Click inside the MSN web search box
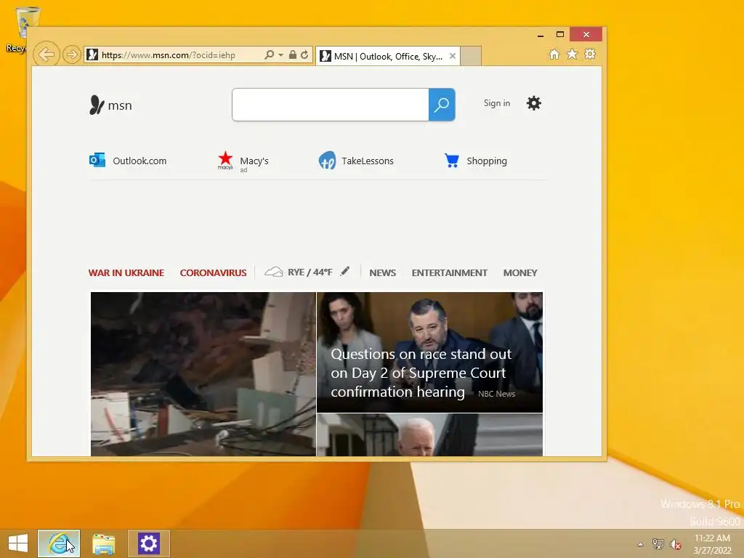Image resolution: width=744 pixels, height=558 pixels. (x=331, y=105)
